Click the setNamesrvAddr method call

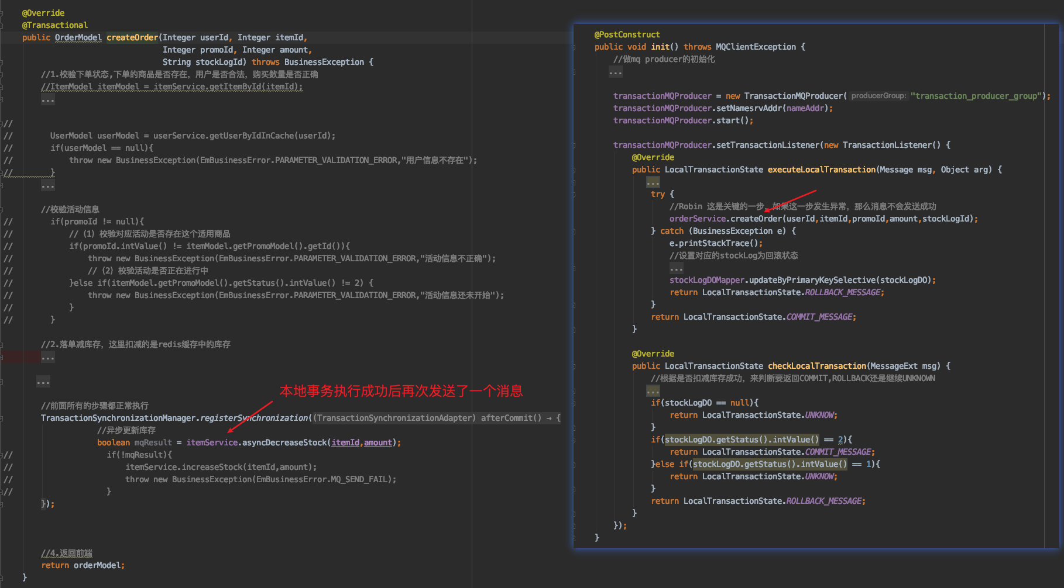click(x=749, y=108)
